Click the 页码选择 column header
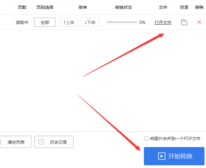This screenshot has height=168, width=206. point(45,7)
